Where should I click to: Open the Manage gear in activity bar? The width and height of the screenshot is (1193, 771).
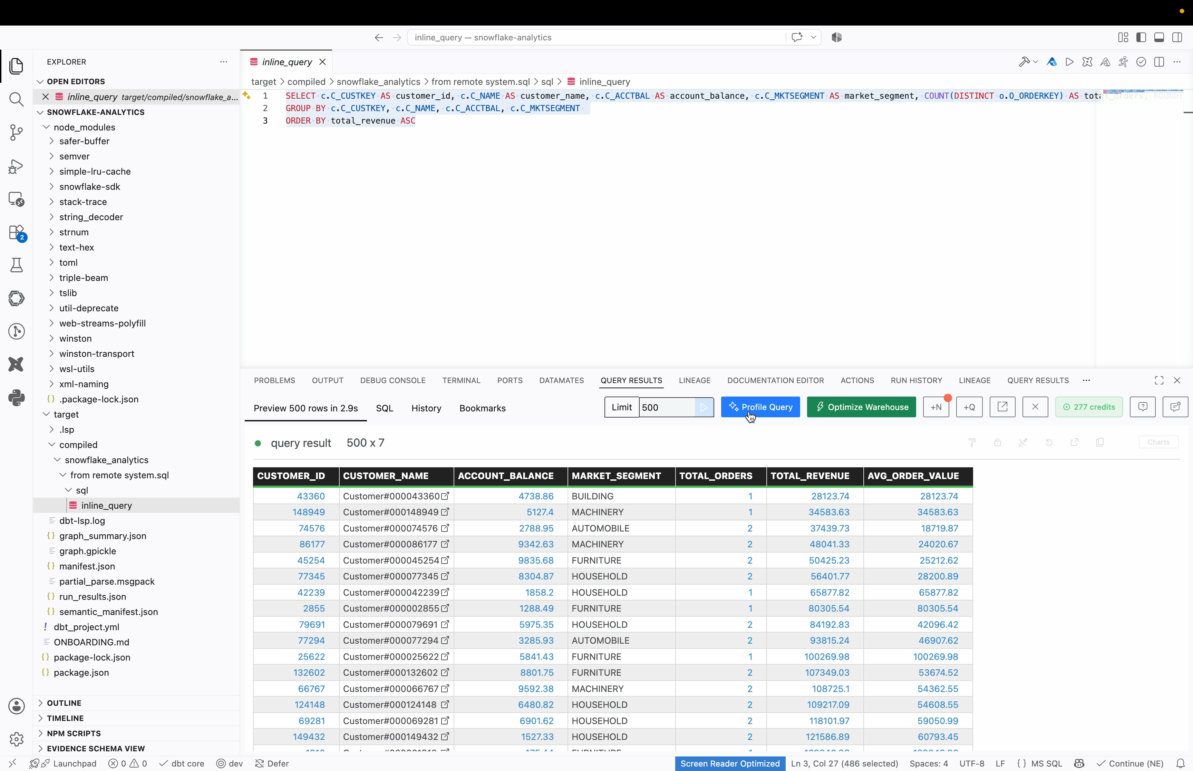[16, 739]
